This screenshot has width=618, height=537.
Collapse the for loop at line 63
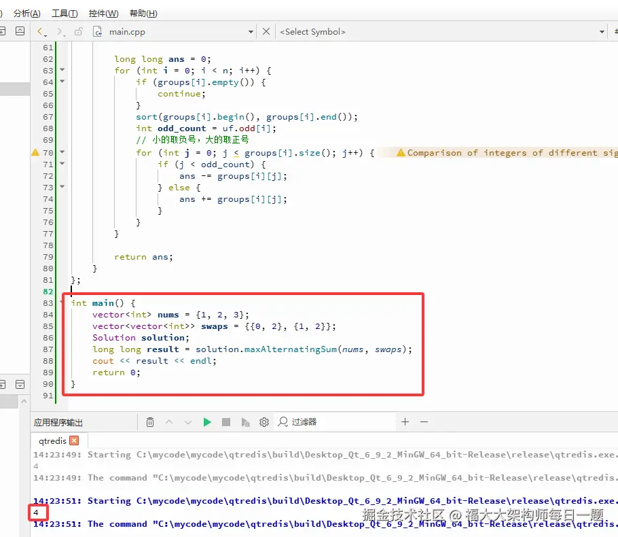click(62, 70)
